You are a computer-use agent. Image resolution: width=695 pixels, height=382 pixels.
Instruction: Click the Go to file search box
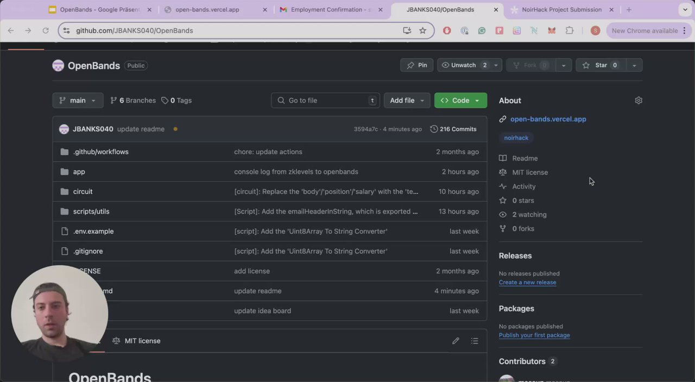click(x=326, y=100)
